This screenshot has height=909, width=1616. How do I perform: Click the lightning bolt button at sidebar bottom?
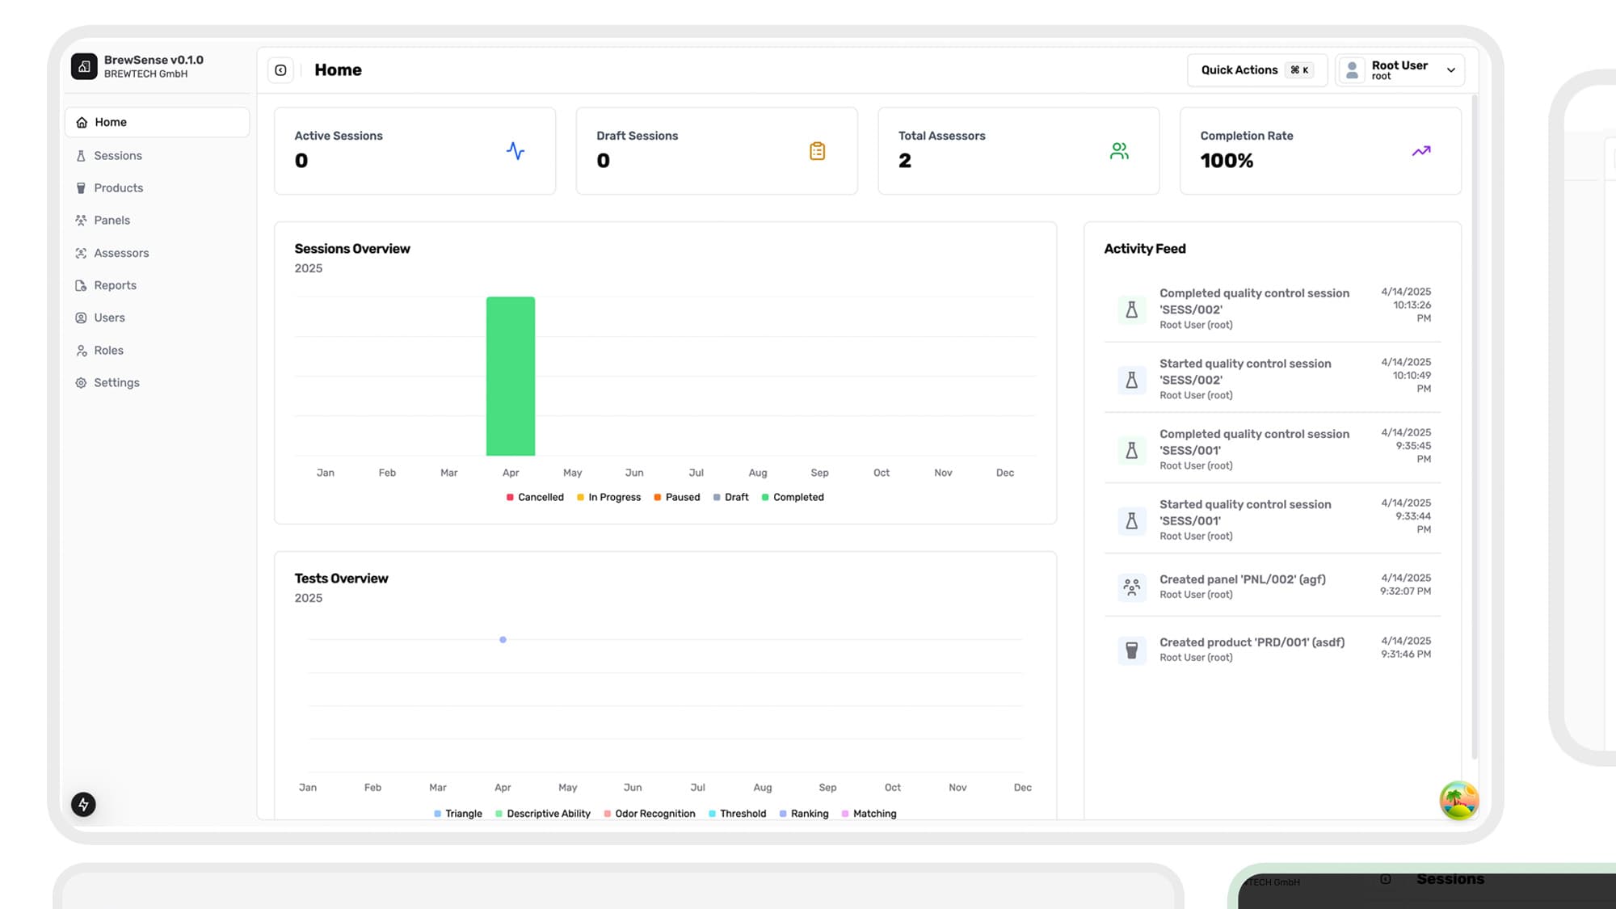tap(83, 804)
